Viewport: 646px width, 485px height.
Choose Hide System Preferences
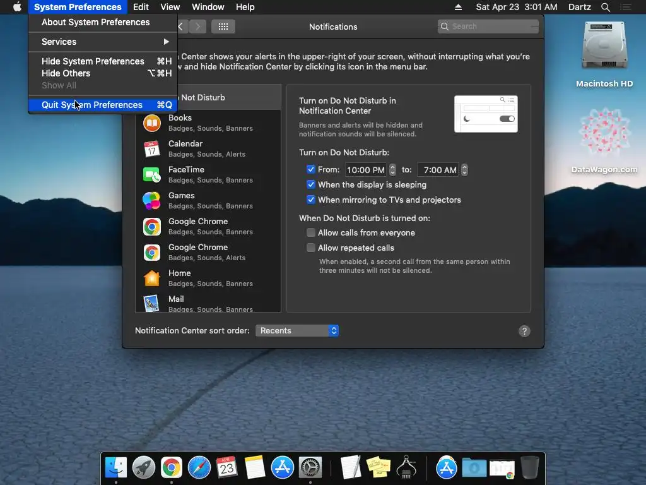103,61
